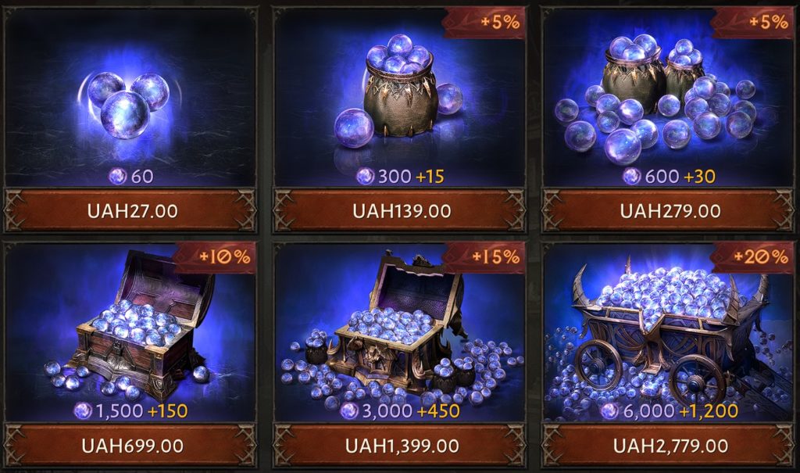The image size is (800, 473).
Task: Click the orb icon next to 600 +30
Action: 631,177
